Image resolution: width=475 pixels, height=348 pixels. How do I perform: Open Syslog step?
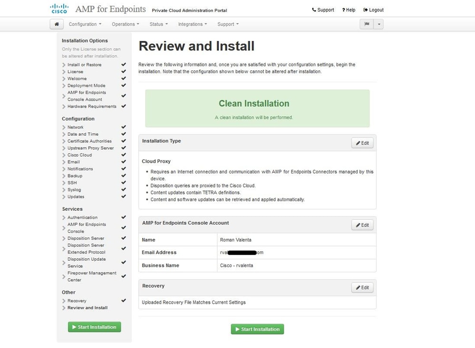point(74,190)
